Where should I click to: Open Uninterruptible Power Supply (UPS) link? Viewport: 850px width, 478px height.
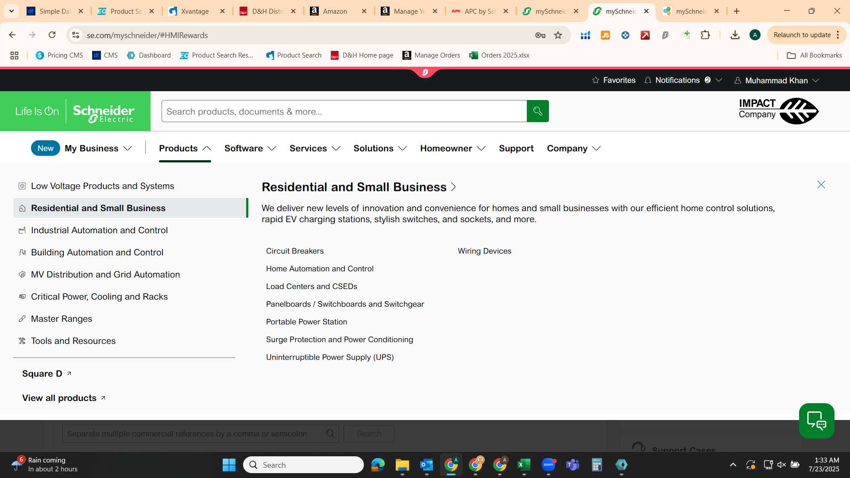tap(330, 357)
